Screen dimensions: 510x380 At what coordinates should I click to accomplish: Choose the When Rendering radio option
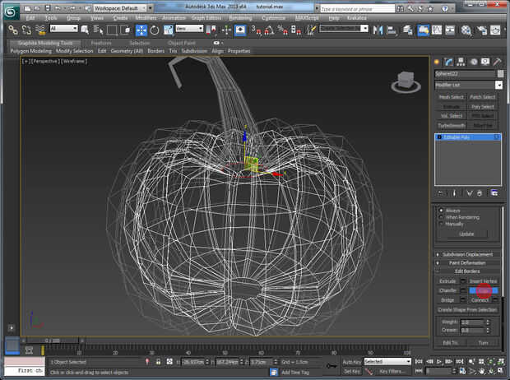[x=440, y=217]
